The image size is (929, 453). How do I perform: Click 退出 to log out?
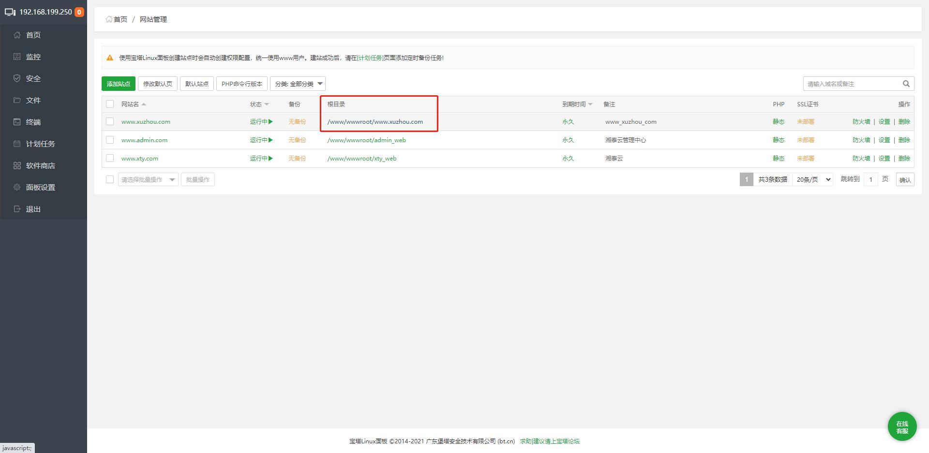(44, 209)
